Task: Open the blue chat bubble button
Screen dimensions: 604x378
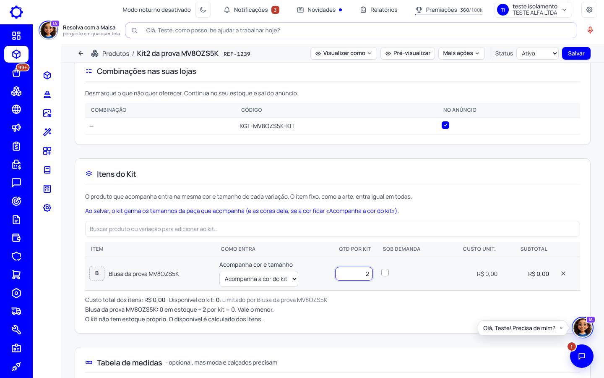Action: [581, 356]
